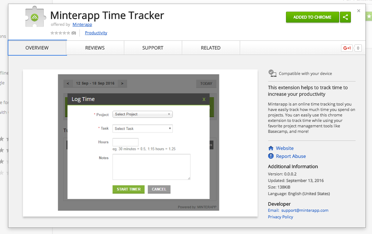
Task: Click the "Language: English (United States)" text
Action: click(299, 194)
